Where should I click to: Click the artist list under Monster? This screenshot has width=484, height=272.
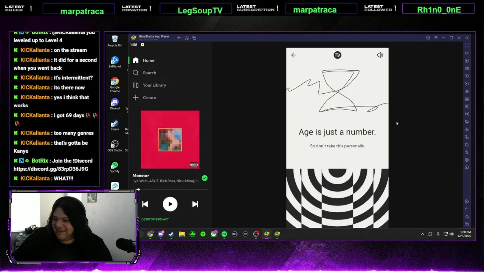(166, 181)
